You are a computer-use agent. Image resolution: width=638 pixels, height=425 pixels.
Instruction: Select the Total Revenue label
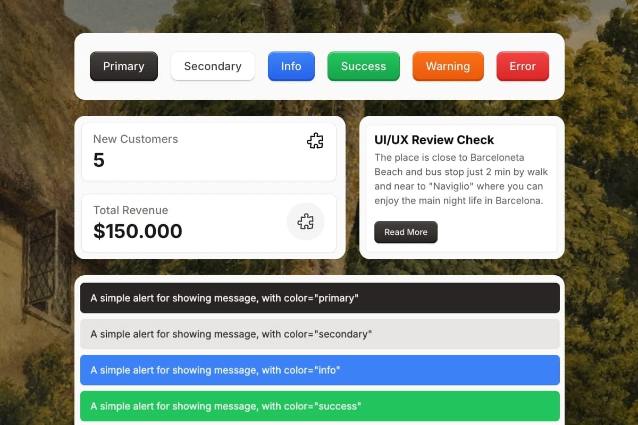[x=130, y=210]
